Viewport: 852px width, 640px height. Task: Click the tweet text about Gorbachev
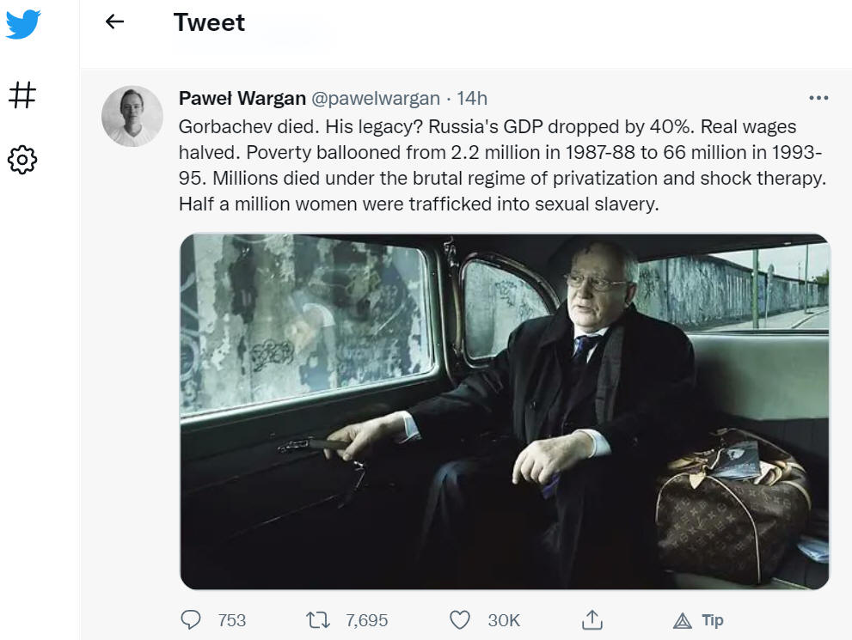[503, 165]
